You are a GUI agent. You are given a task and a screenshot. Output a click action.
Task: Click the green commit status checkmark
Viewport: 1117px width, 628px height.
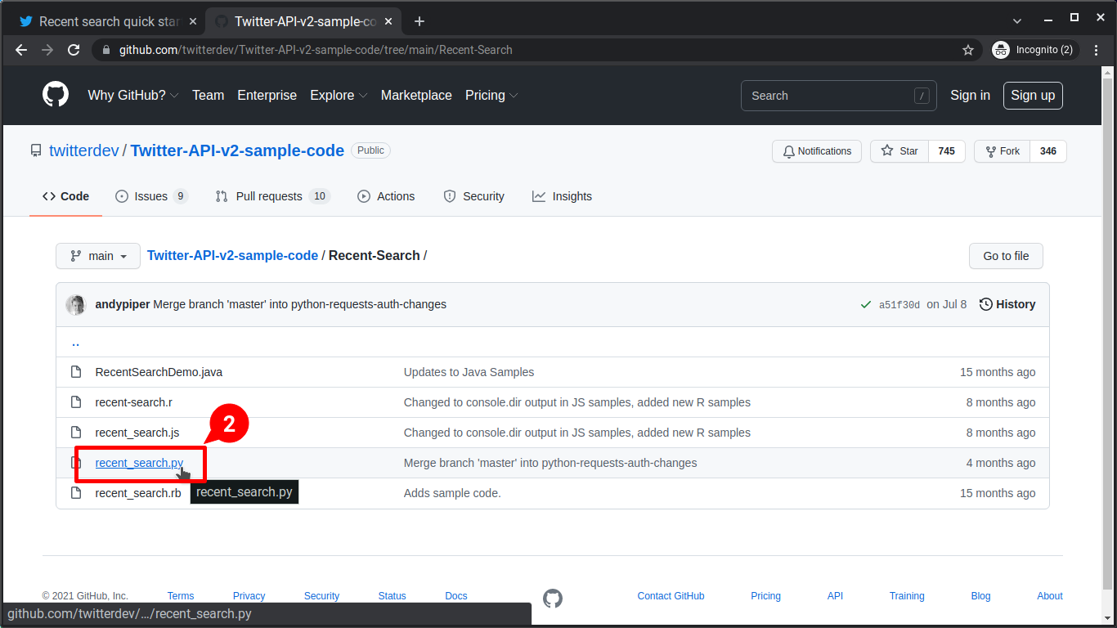865,305
